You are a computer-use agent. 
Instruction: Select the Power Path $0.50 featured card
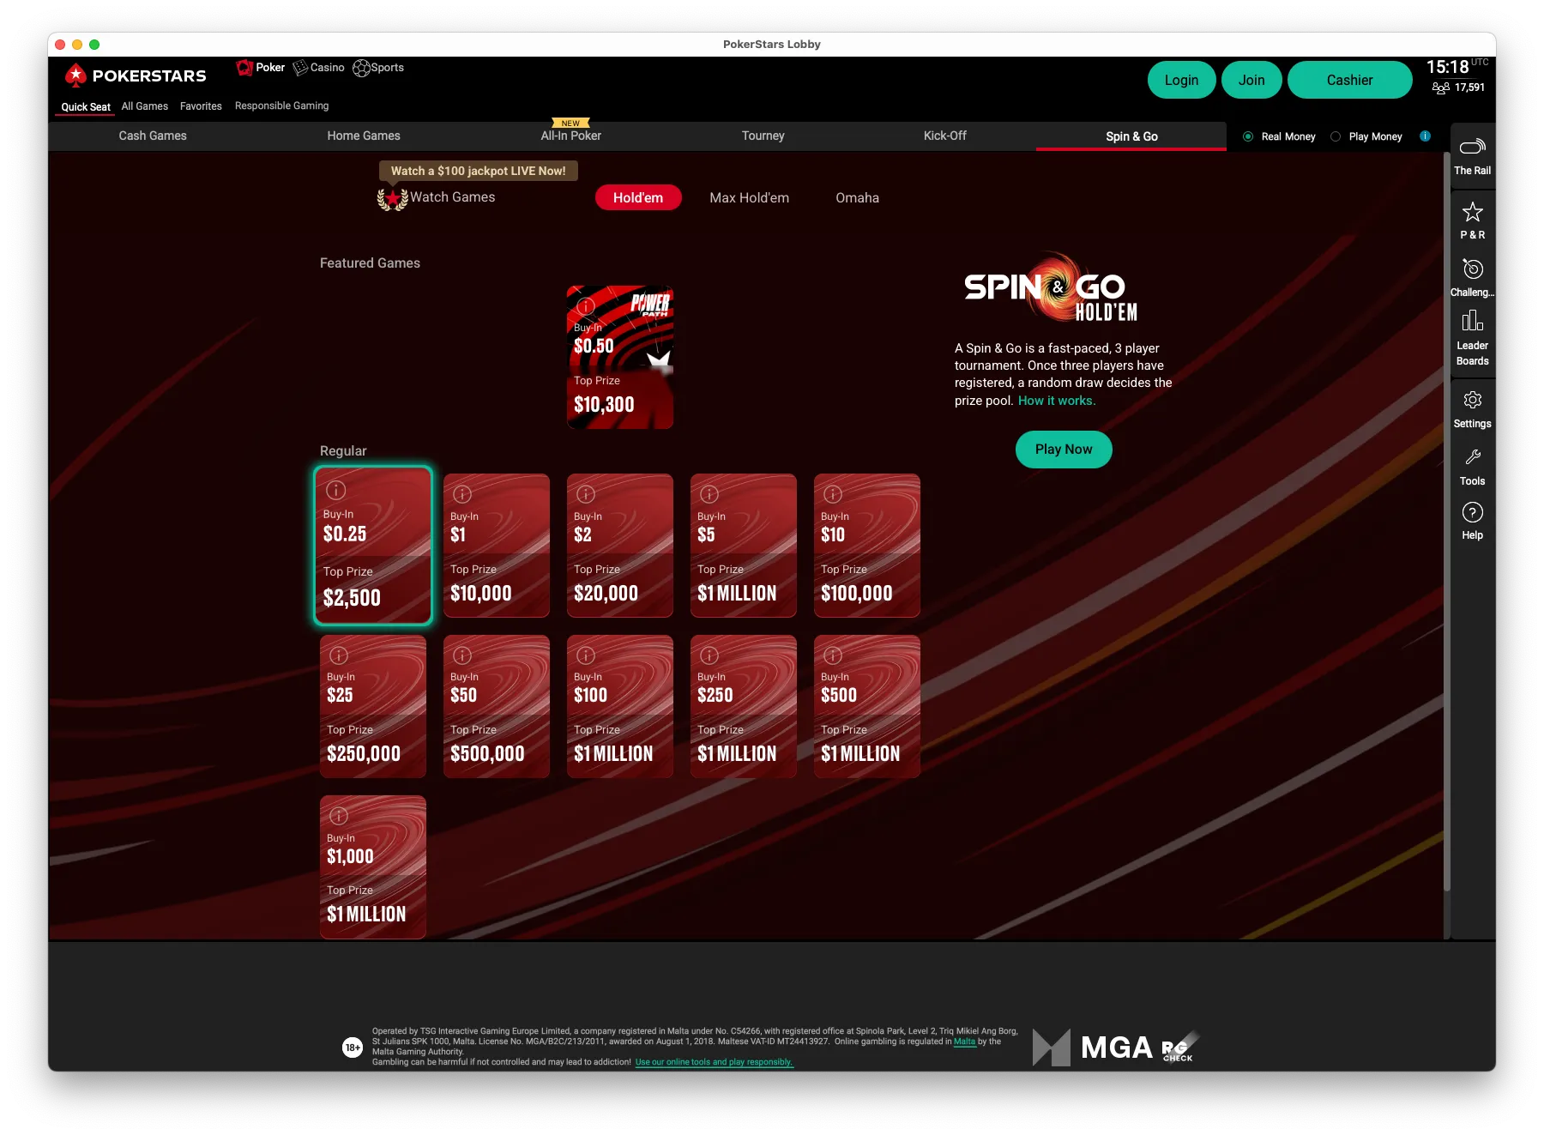[620, 357]
